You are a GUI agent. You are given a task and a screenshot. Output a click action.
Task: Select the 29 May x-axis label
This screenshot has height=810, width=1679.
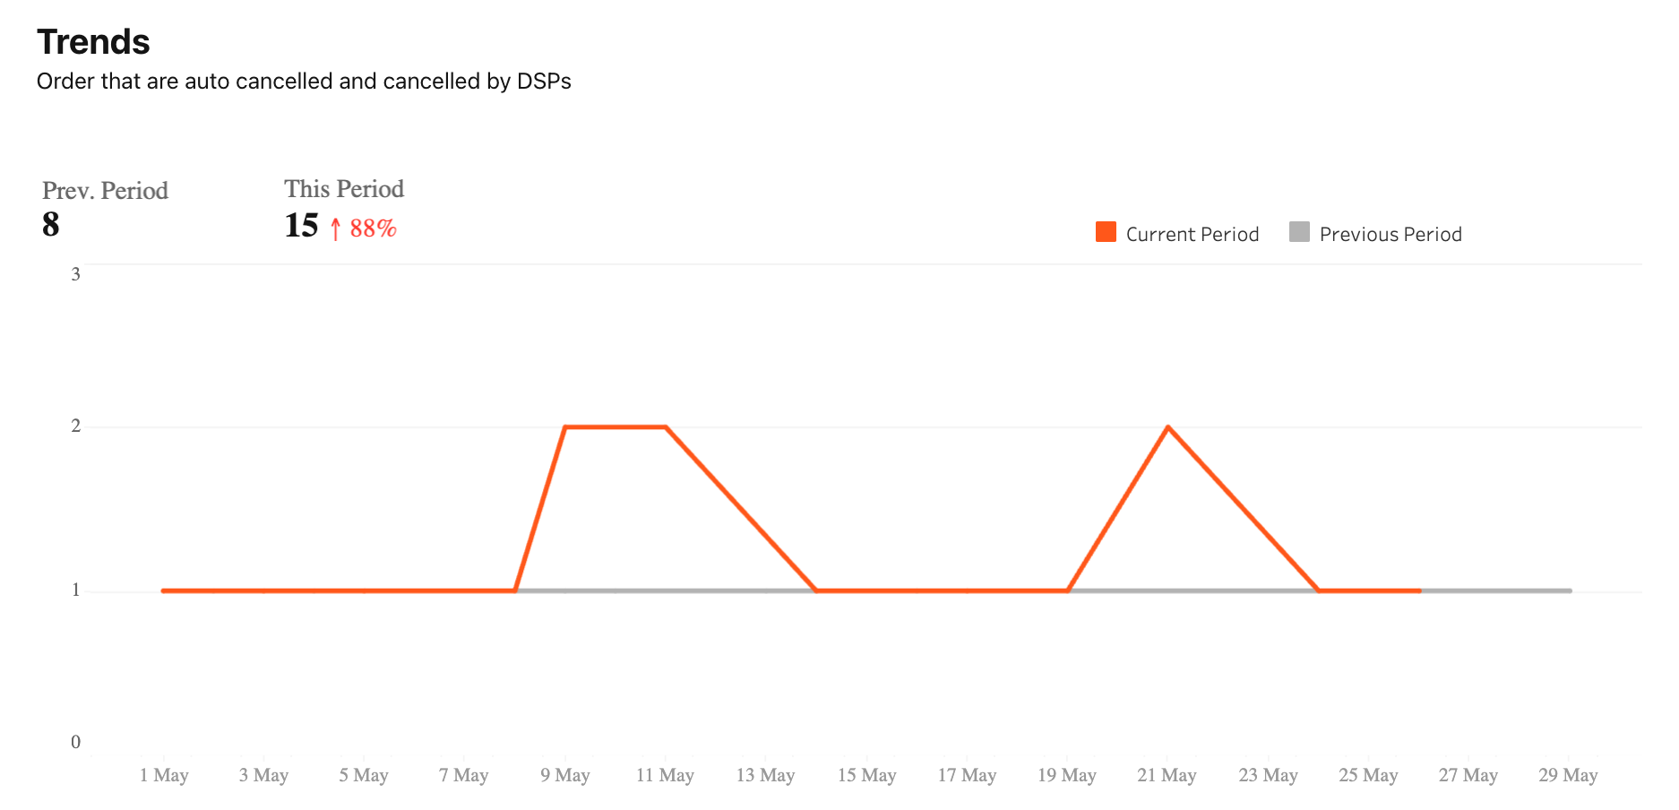[x=1568, y=775]
